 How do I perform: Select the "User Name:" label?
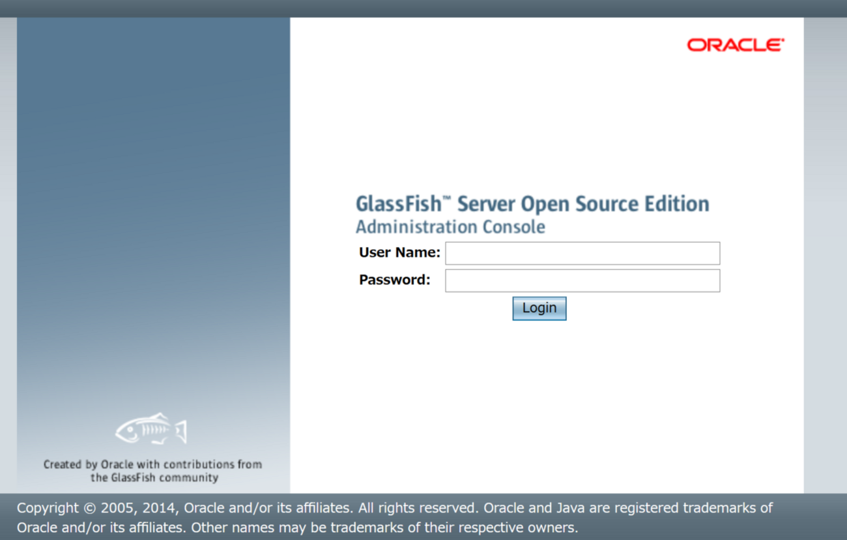(x=399, y=252)
